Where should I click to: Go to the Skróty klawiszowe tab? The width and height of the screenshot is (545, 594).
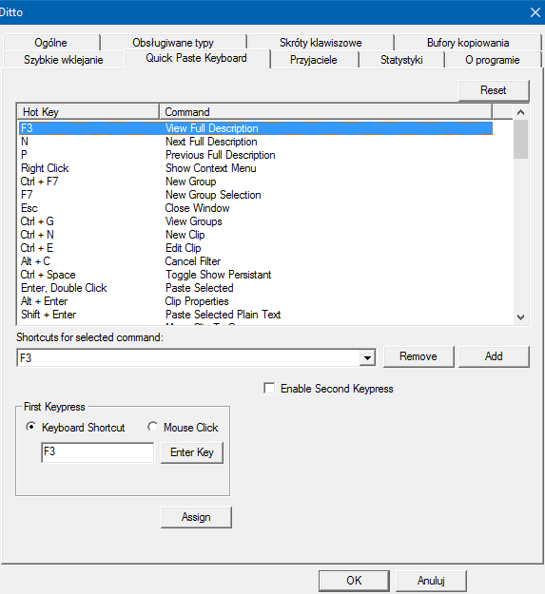(x=321, y=43)
